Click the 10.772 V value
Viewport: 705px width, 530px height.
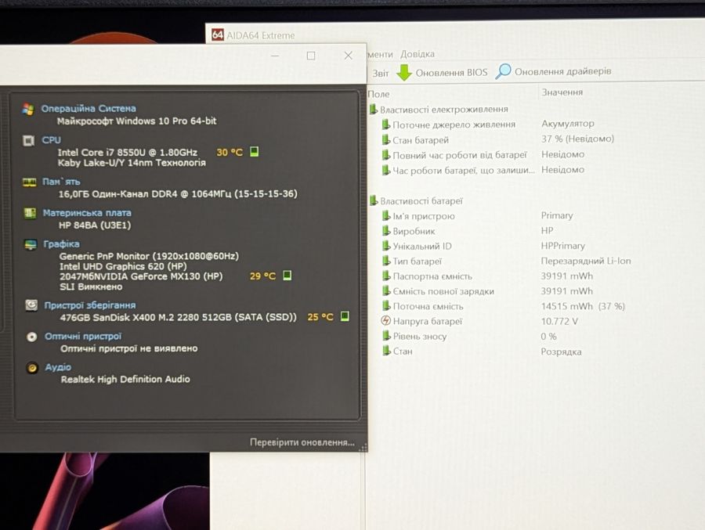(559, 322)
